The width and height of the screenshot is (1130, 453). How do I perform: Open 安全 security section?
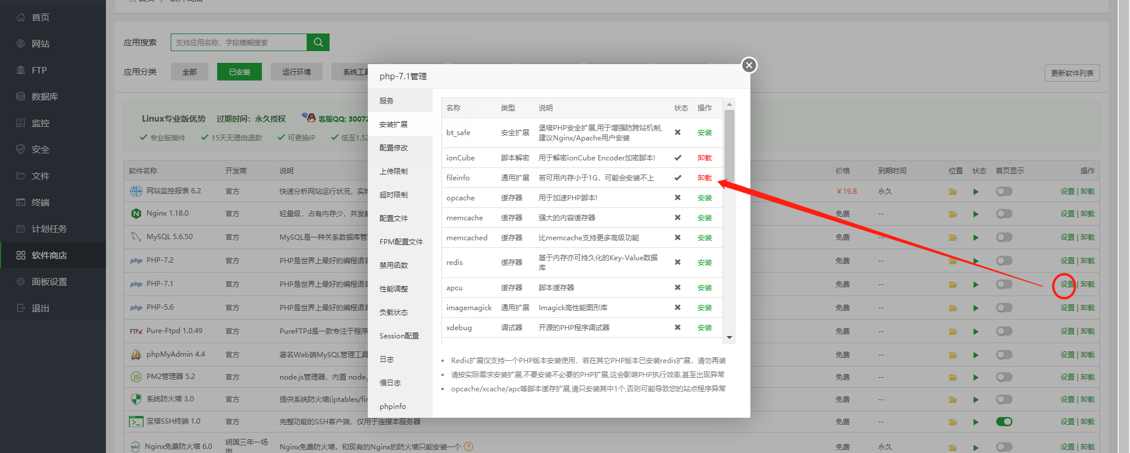[41, 150]
